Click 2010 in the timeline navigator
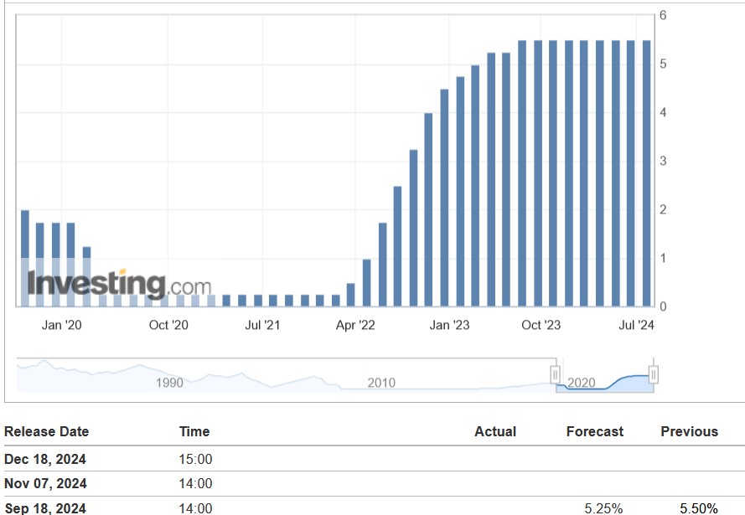The image size is (745, 515). point(381,383)
